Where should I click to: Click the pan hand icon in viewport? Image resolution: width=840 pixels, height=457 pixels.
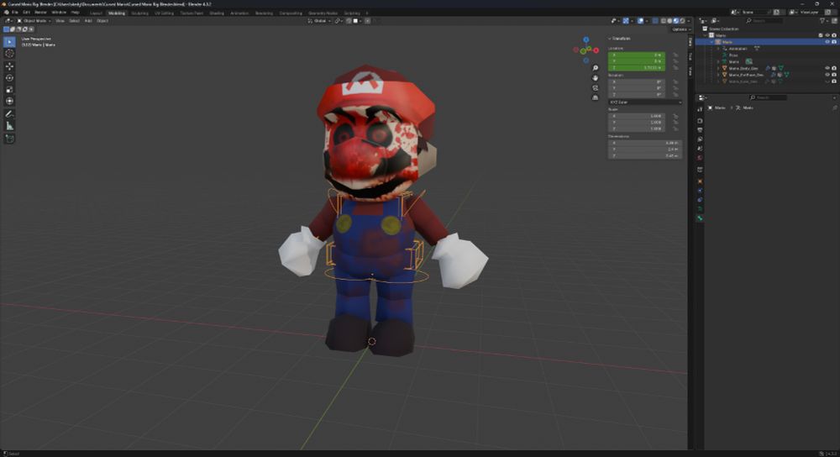pos(596,78)
